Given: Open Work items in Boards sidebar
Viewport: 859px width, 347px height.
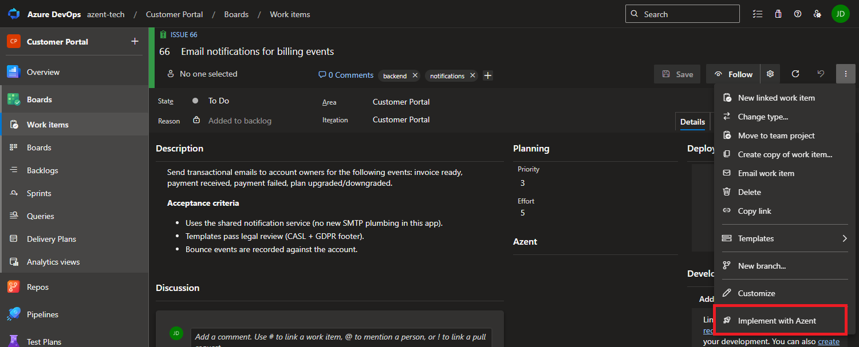Looking at the screenshot, I should 74,125.
